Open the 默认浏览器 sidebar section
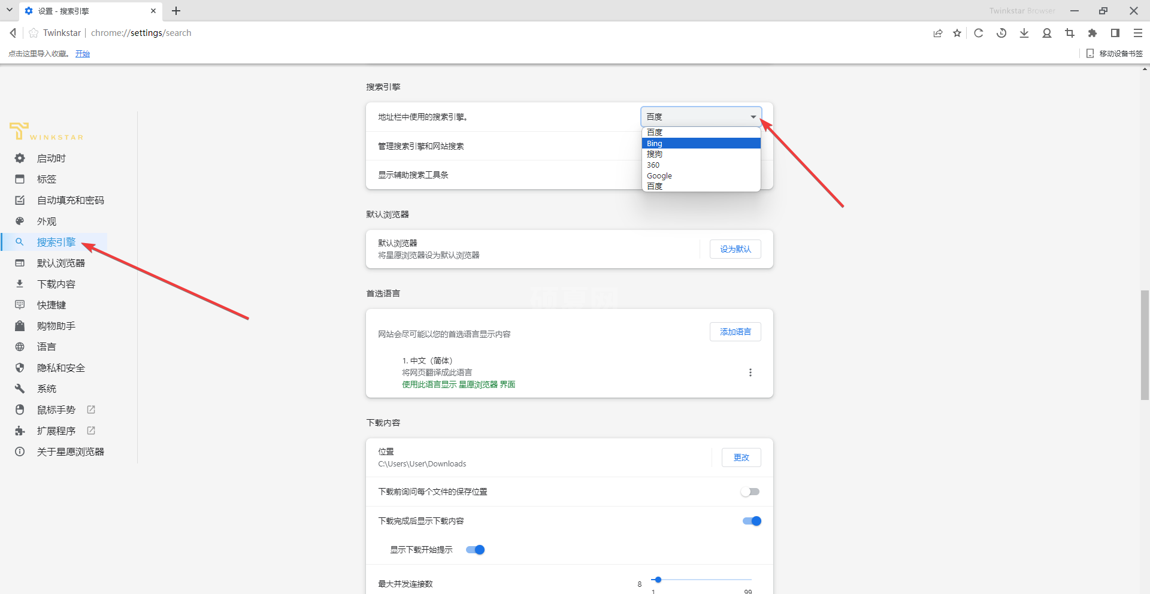The height and width of the screenshot is (594, 1150). pyautogui.click(x=61, y=263)
